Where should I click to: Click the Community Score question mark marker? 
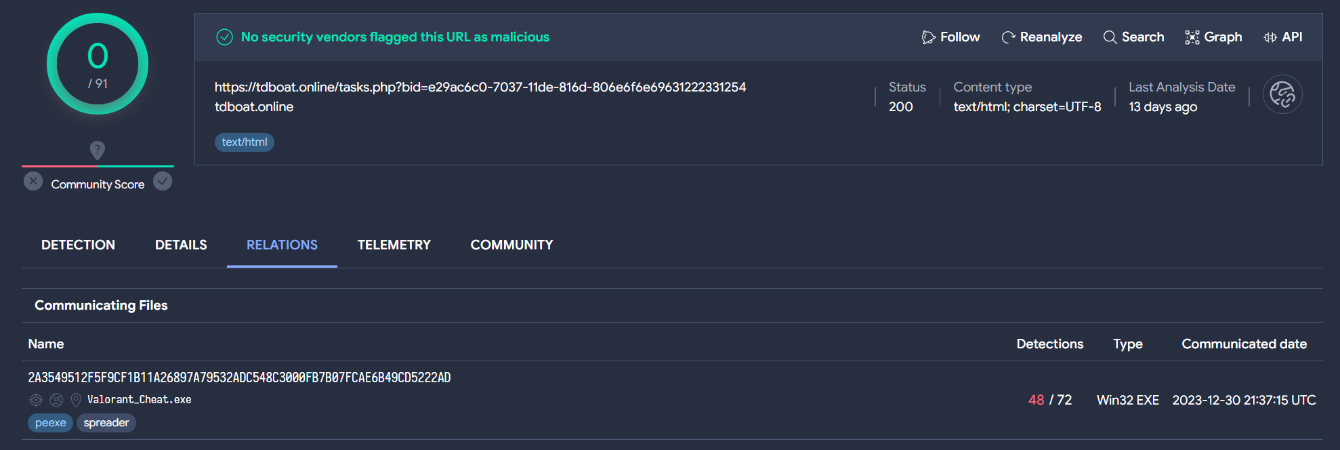click(x=98, y=150)
